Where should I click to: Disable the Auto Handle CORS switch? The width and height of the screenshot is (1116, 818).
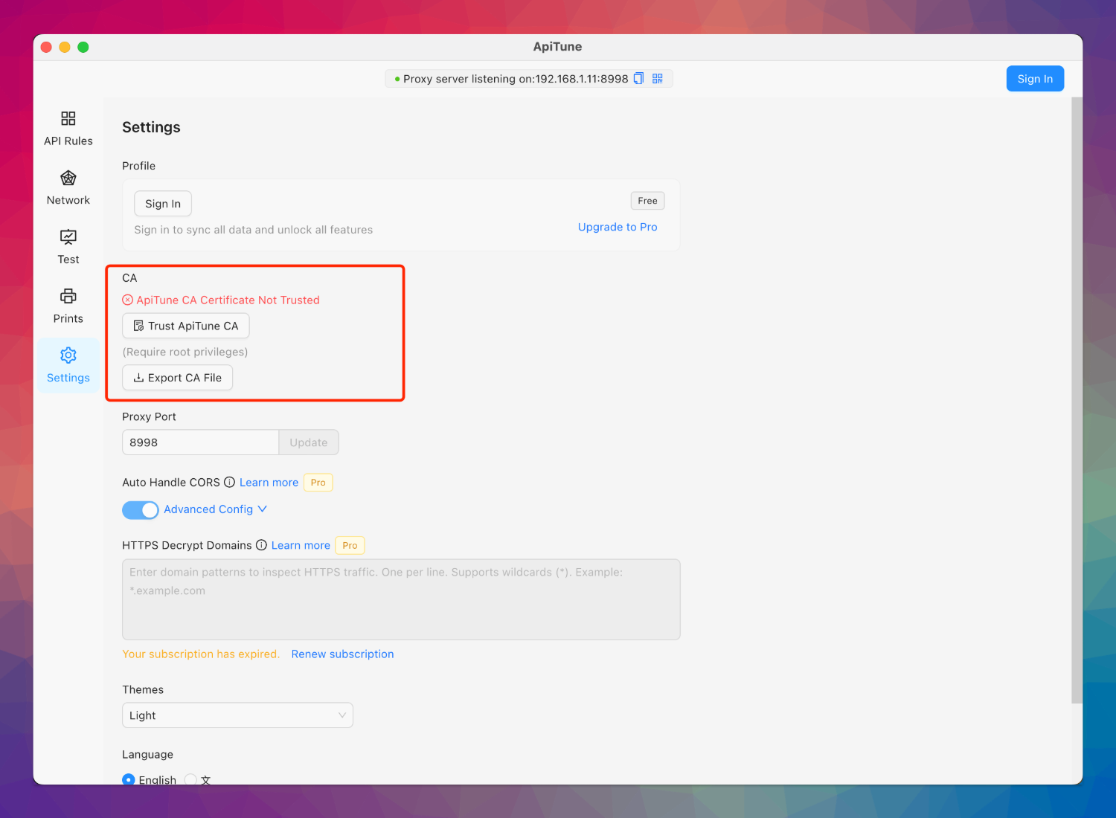[x=140, y=510]
